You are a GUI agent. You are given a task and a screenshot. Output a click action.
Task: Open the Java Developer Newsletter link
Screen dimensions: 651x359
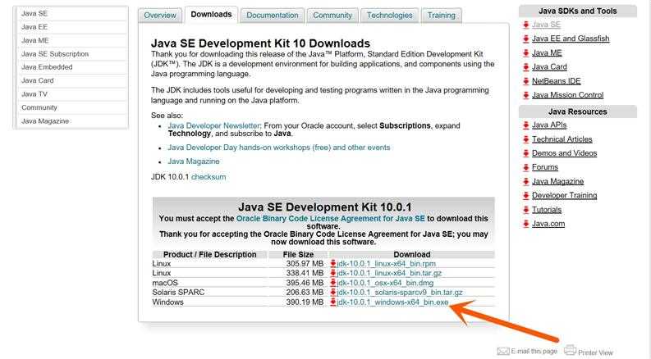coord(213,125)
